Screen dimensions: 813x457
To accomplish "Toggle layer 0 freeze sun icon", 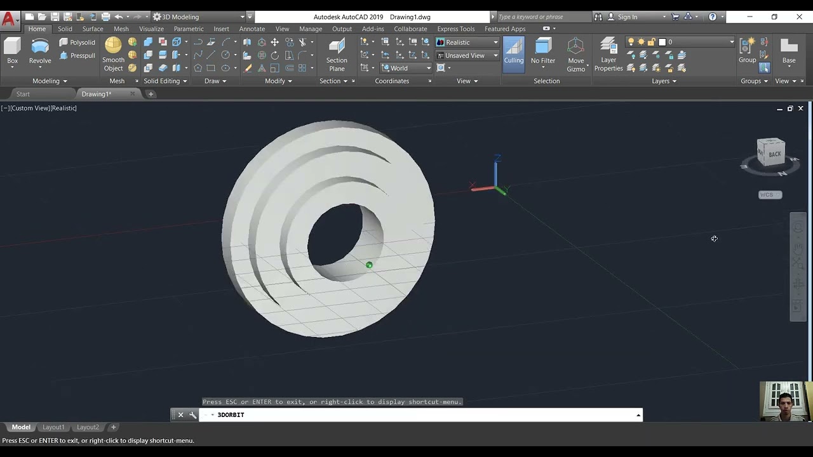I will click(641, 42).
